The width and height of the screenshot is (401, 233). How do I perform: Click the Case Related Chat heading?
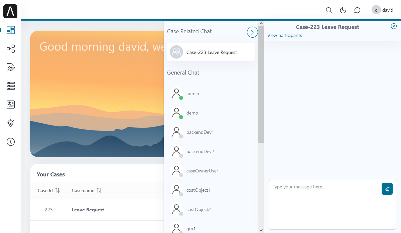(x=189, y=31)
